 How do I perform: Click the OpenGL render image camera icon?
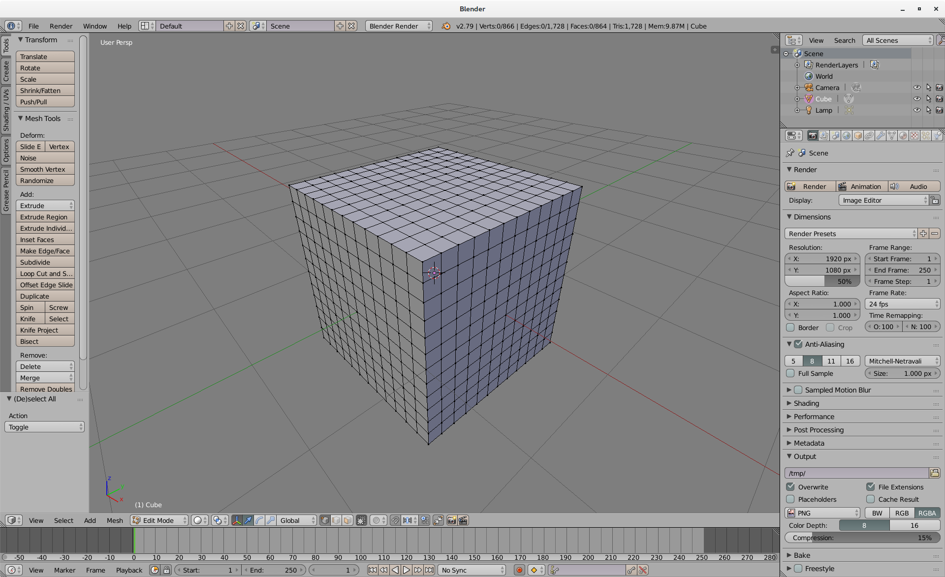point(452,520)
